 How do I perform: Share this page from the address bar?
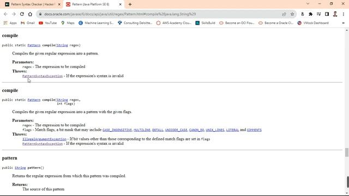(284, 14)
